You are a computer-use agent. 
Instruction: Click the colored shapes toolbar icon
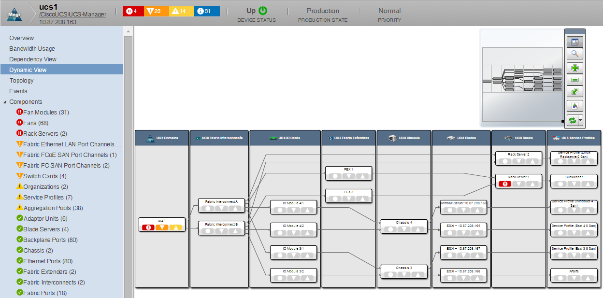575,106
